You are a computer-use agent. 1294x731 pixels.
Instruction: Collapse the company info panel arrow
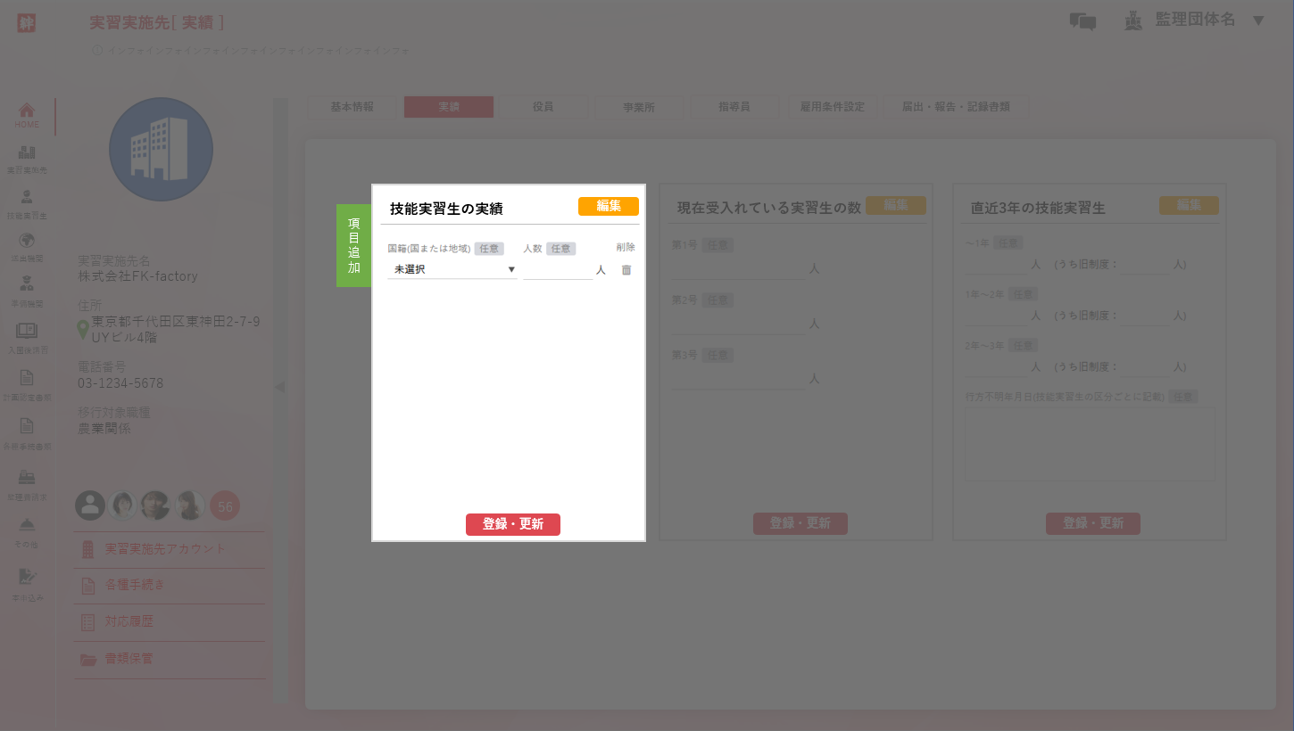(278, 387)
